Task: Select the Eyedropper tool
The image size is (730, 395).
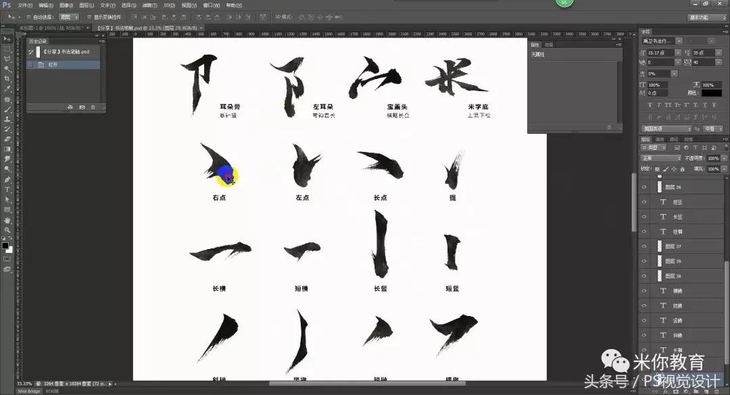Action: click(7, 89)
